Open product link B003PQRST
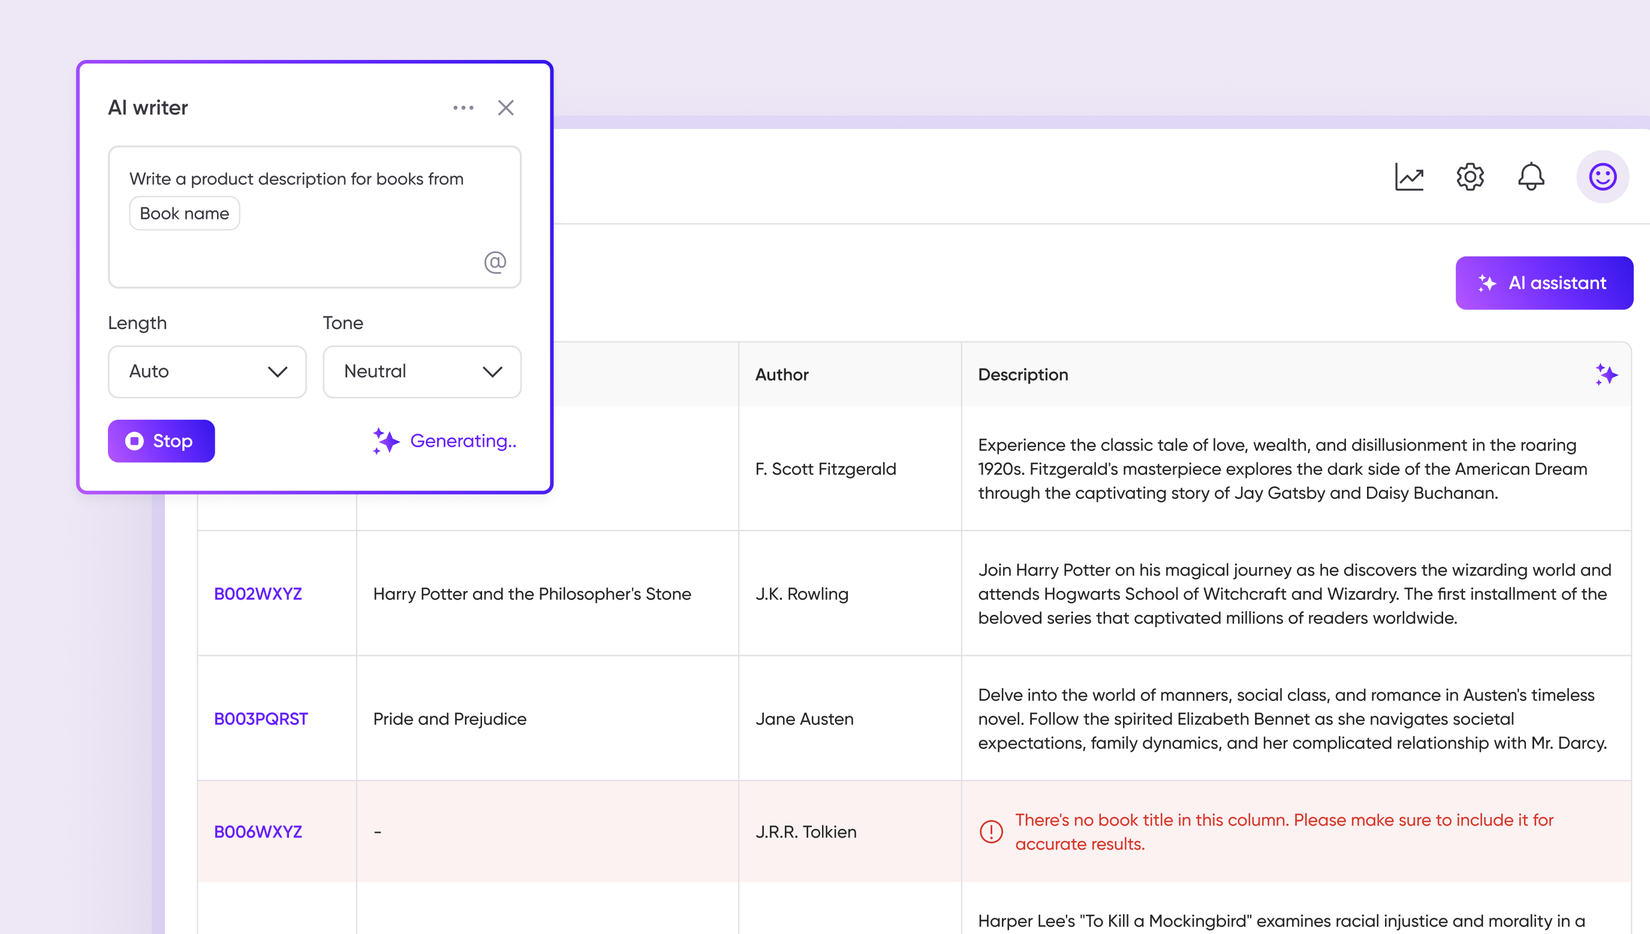Viewport: 1650px width, 934px height. (x=261, y=719)
